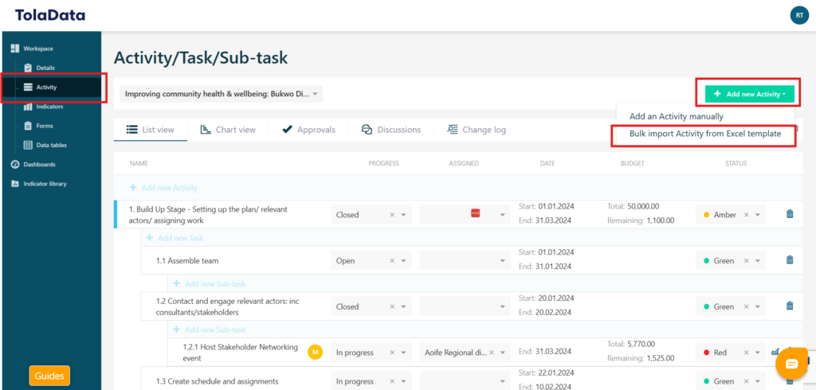816x390 pixels.
Task: Click the Add new Activity green button
Action: (x=749, y=94)
